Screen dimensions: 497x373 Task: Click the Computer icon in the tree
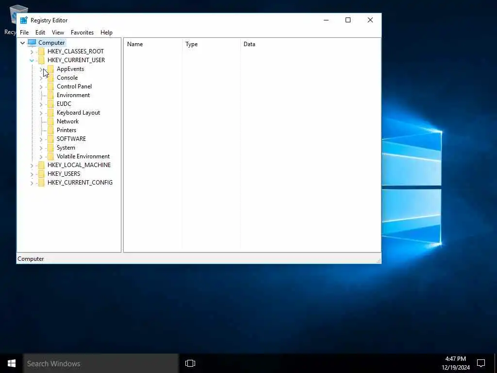tap(32, 43)
